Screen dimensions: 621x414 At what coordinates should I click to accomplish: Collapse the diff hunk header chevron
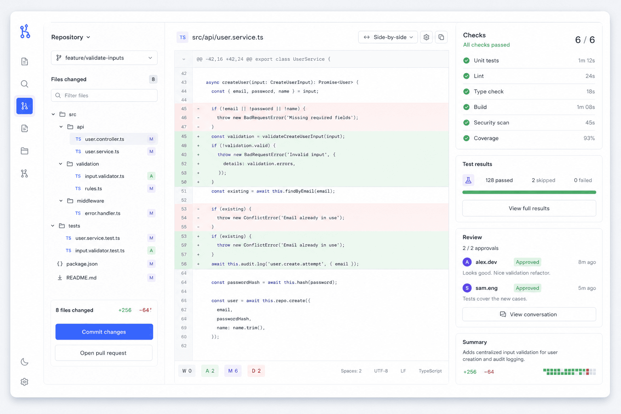point(184,59)
